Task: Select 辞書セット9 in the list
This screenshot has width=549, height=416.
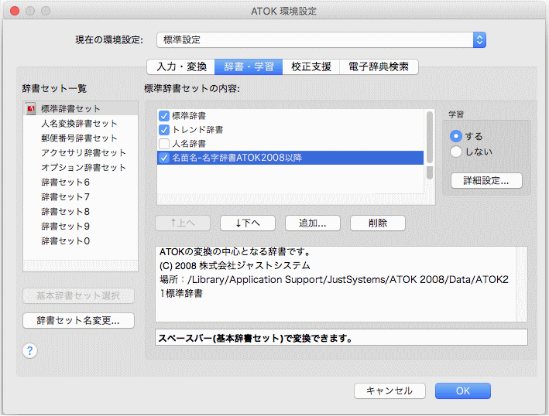Action: click(x=81, y=227)
